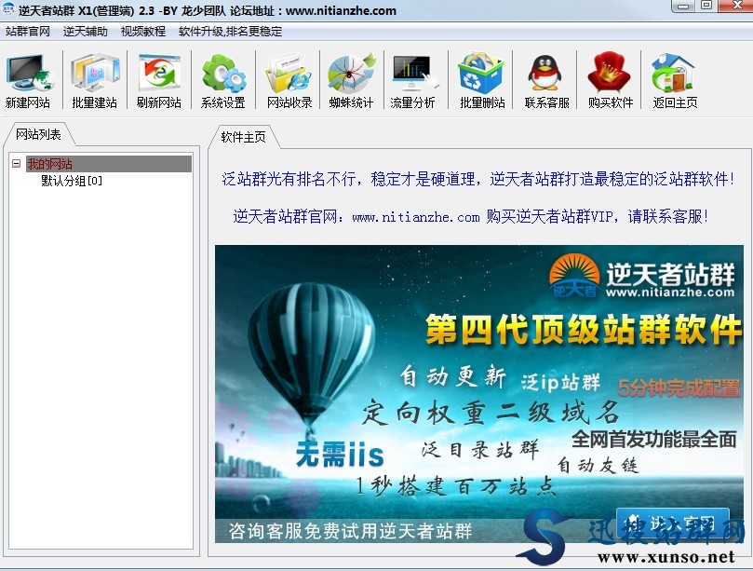Select 我的网站 in the site tree
This screenshot has height=571, width=753.
coord(50,164)
